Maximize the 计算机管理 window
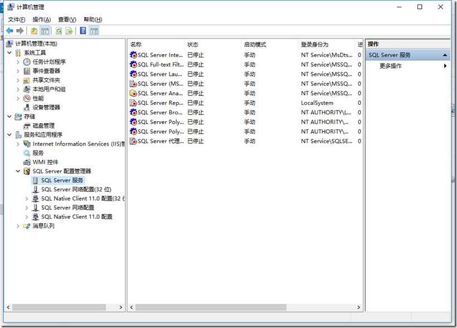 coord(420,7)
